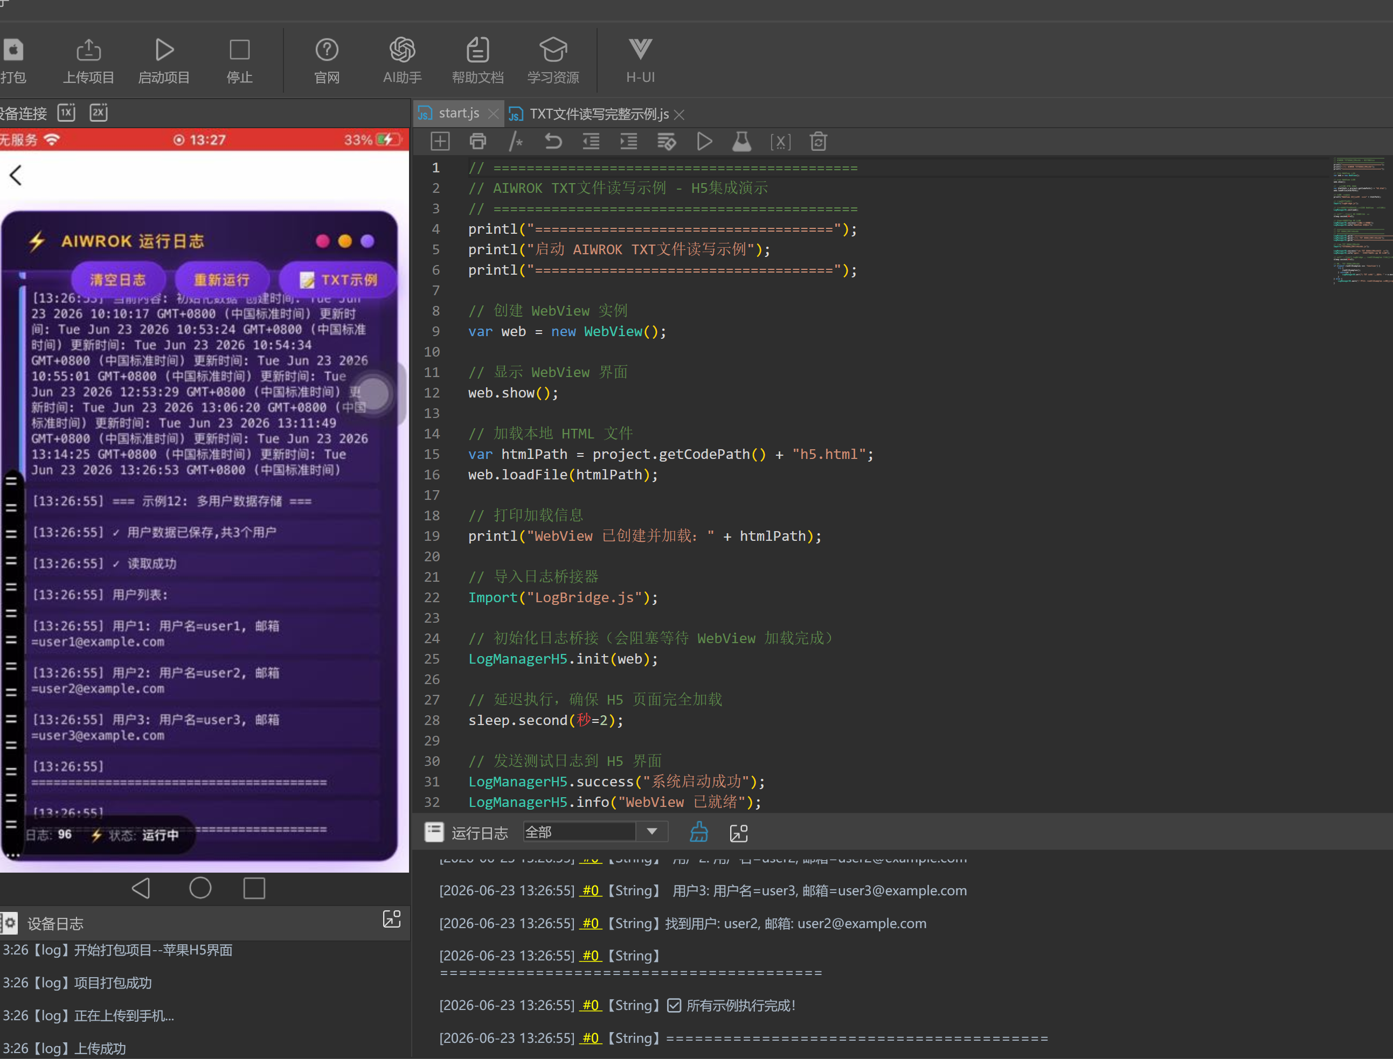This screenshot has height=1059, width=1393.
Task: Open the 全部 log filter dropdown
Action: click(595, 832)
